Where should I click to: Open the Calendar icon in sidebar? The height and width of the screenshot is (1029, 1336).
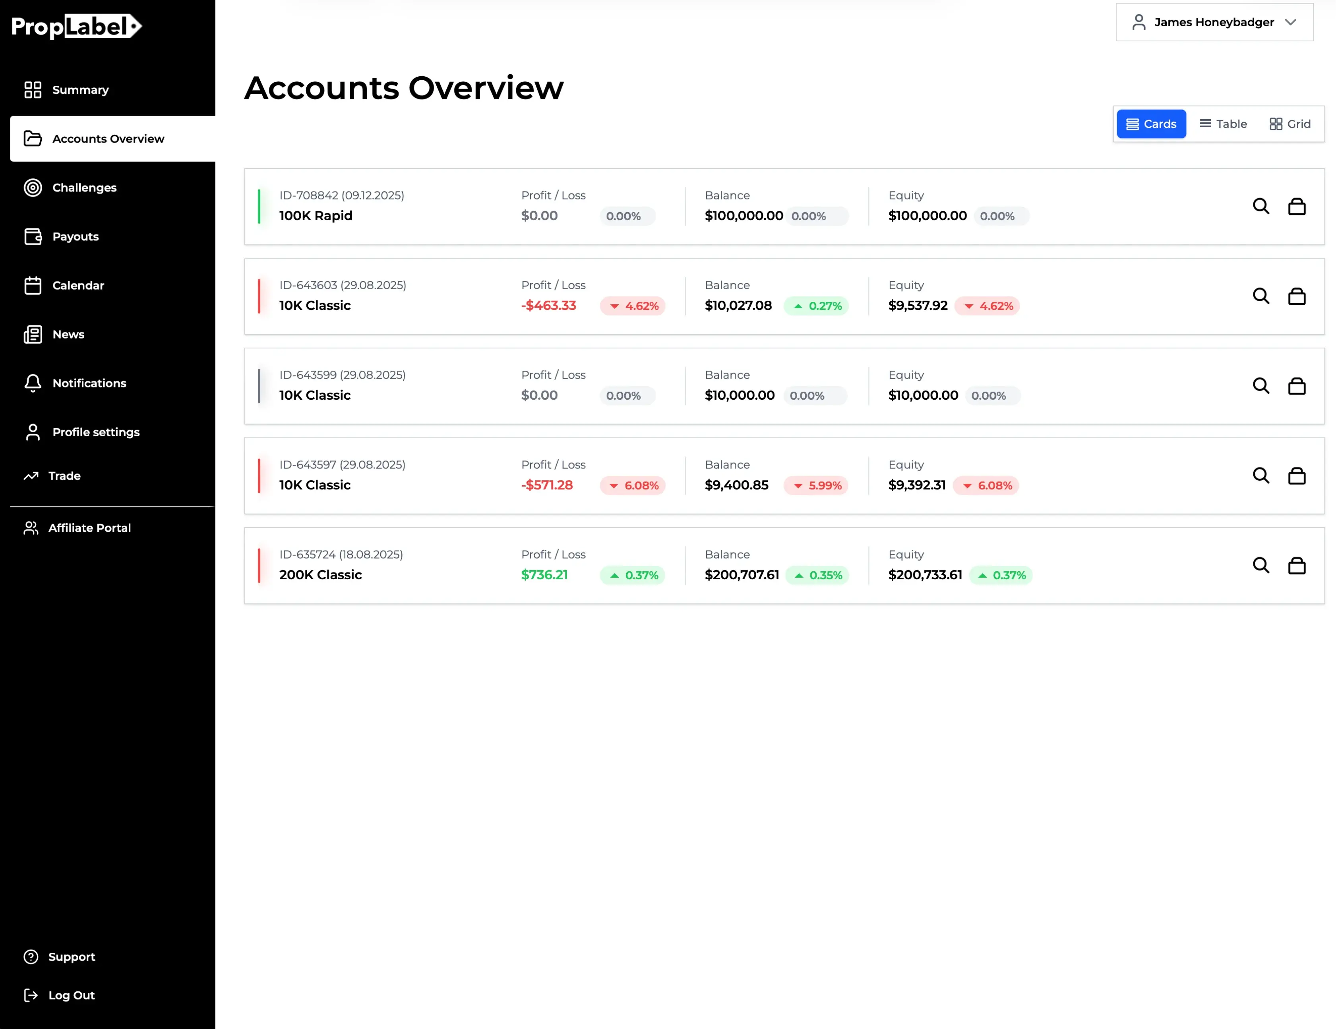point(33,285)
